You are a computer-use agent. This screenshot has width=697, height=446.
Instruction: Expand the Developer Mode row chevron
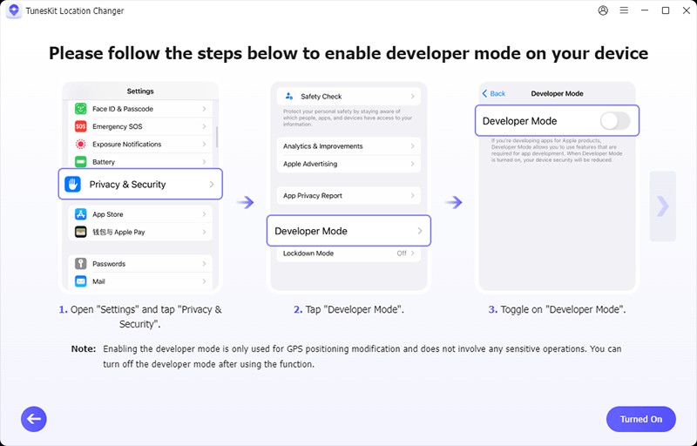(420, 231)
